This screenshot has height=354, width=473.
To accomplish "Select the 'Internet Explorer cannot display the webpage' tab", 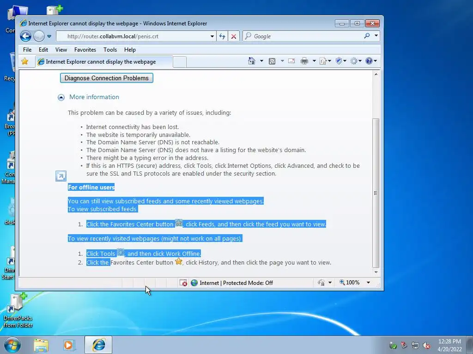I will [x=104, y=62].
